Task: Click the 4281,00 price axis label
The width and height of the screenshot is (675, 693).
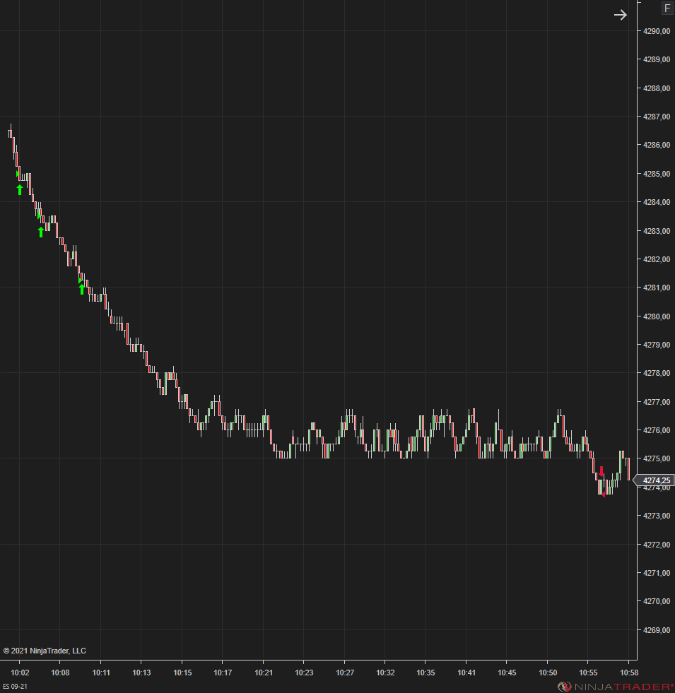Action: click(657, 288)
